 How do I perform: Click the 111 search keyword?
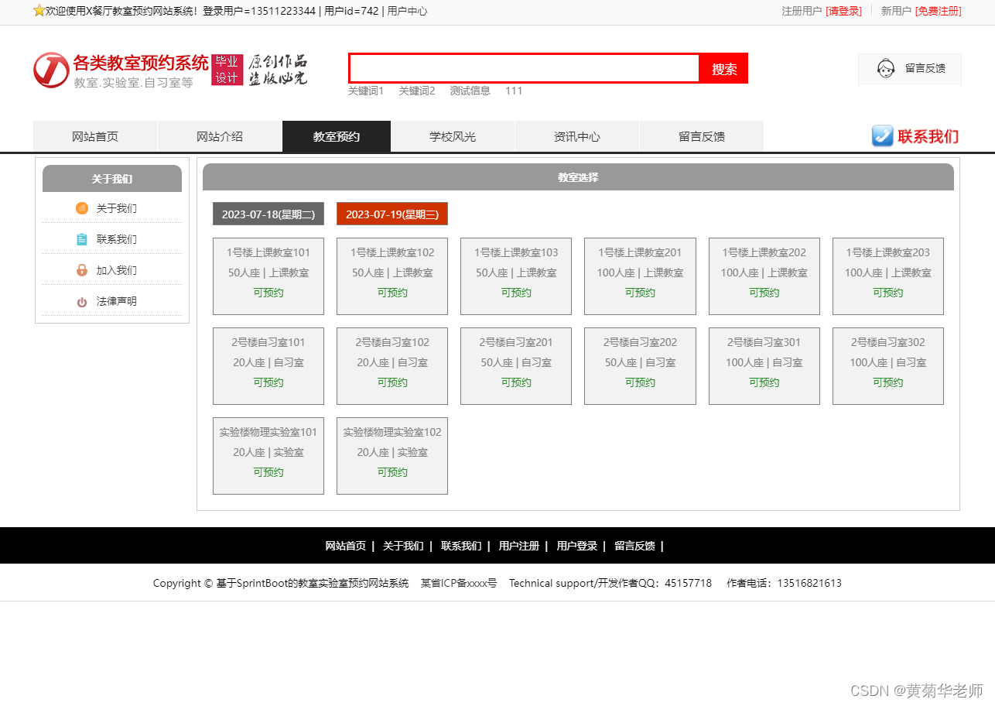[x=514, y=91]
